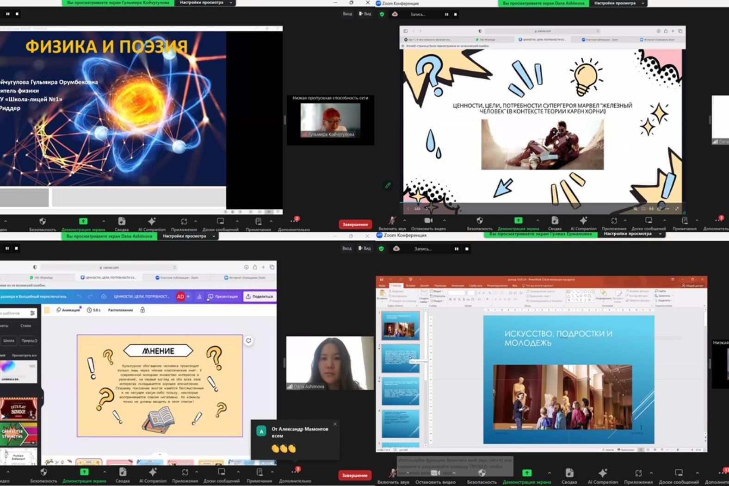Click the Поделиться button in the Canva editor
Viewport: 729px width, 486px height.
coord(259,297)
